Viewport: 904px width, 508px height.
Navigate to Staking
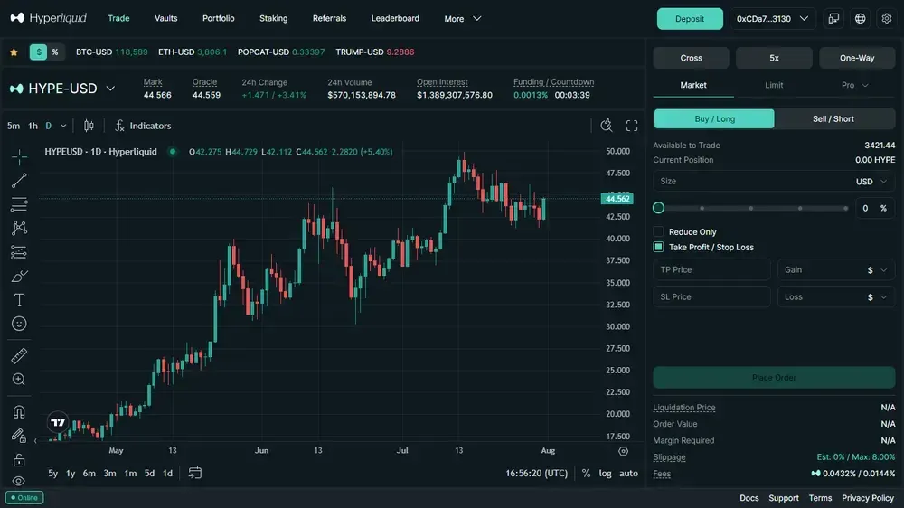pyautogui.click(x=273, y=18)
